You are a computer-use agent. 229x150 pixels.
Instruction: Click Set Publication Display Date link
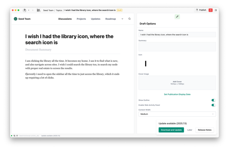[177, 94]
